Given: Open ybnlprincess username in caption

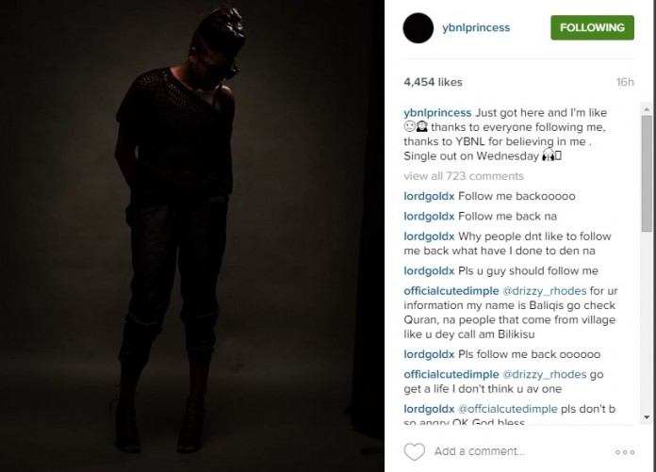Looking at the screenshot, I should point(437,113).
